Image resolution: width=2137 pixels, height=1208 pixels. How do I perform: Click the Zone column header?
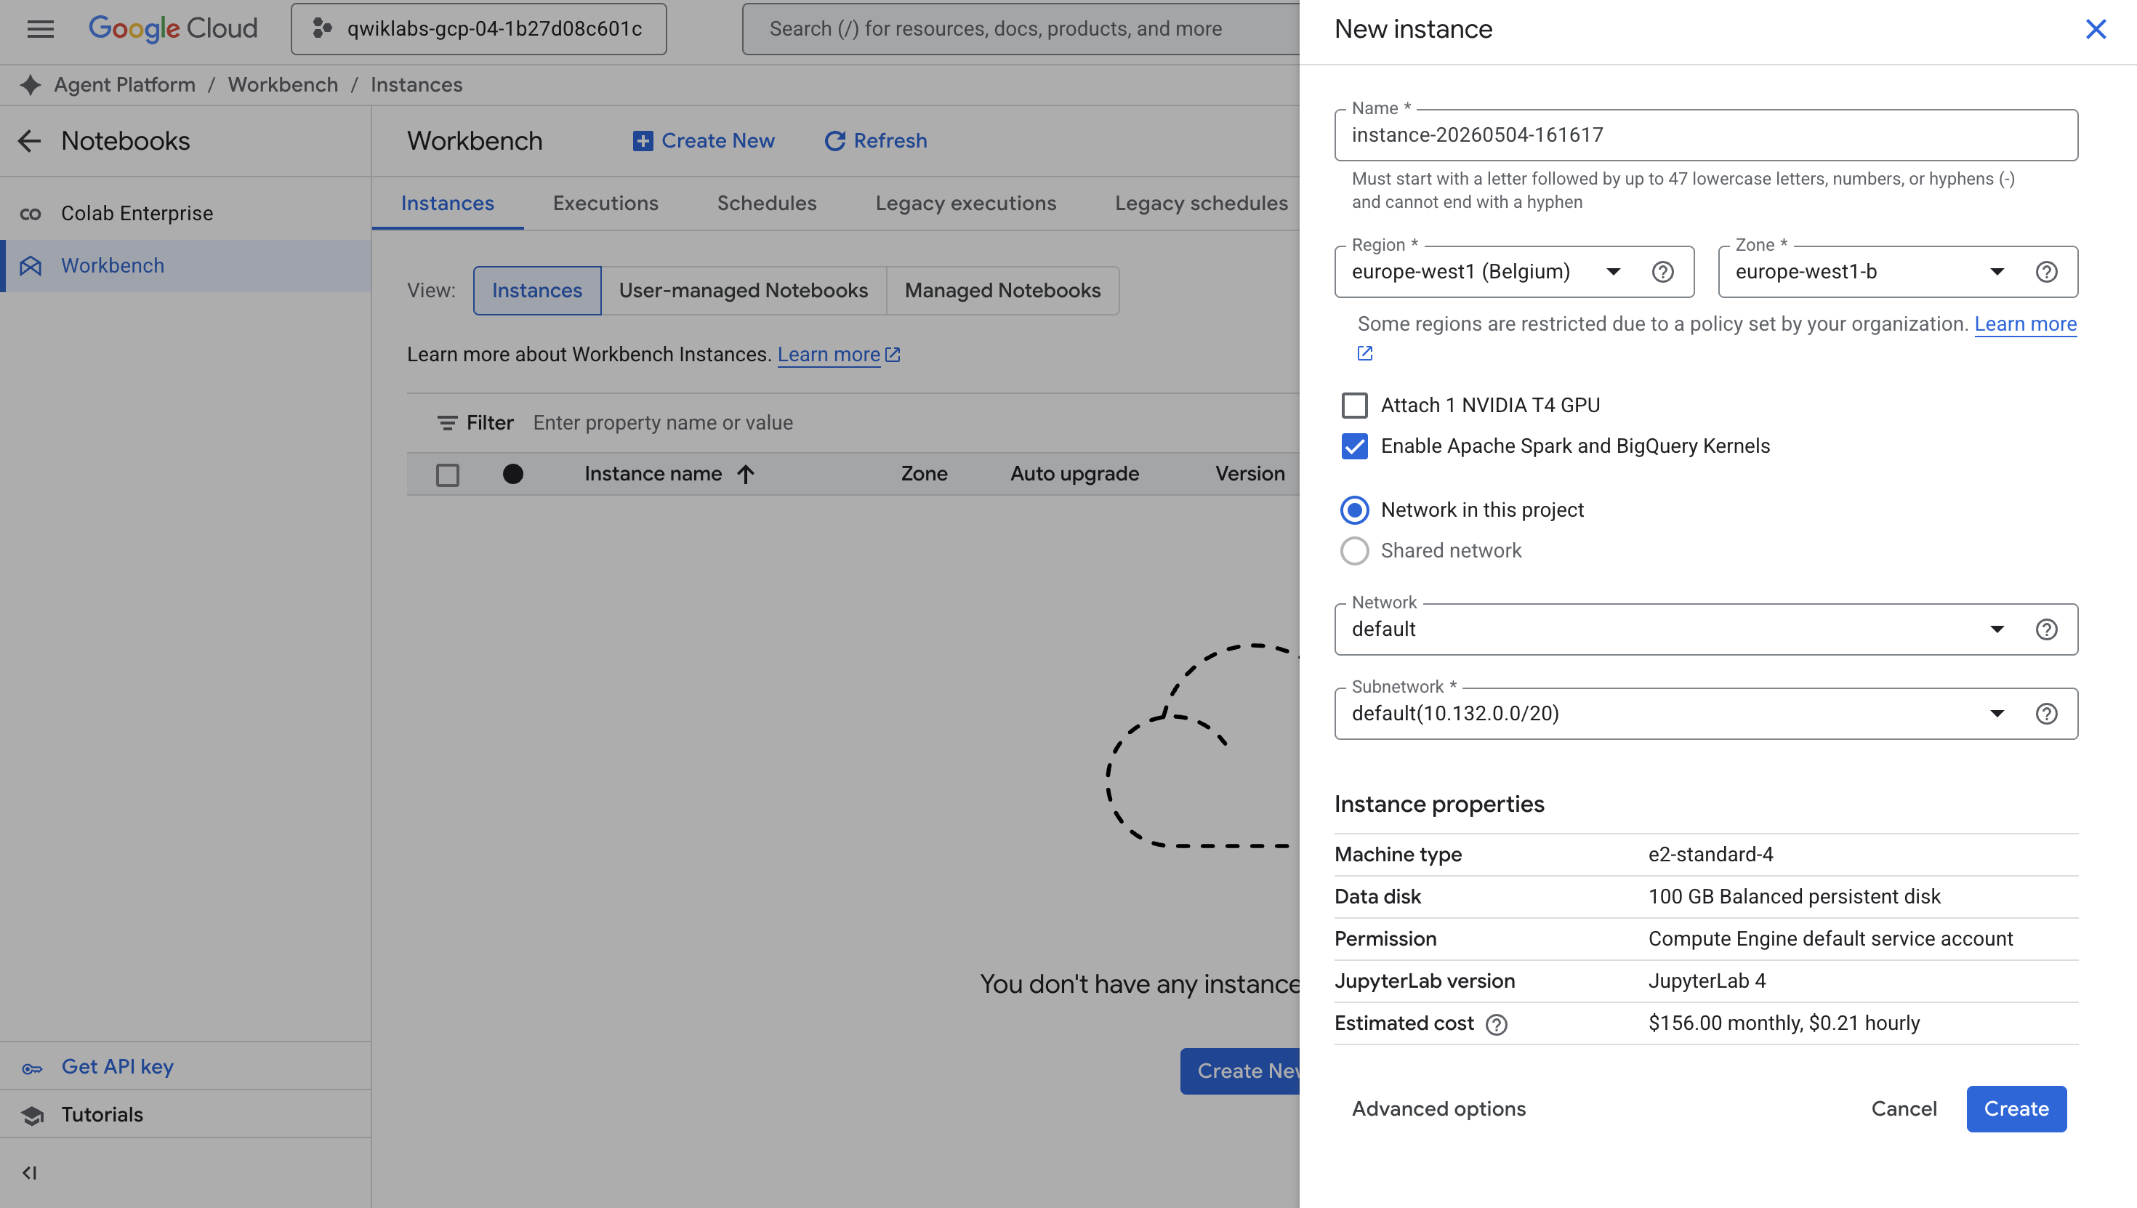click(924, 474)
